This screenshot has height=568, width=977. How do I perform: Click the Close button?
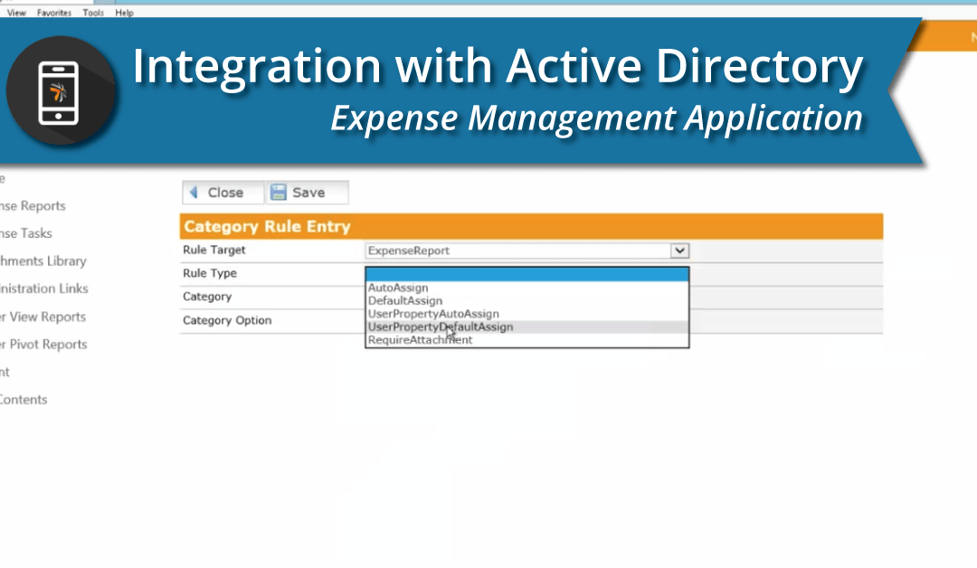[x=223, y=193]
